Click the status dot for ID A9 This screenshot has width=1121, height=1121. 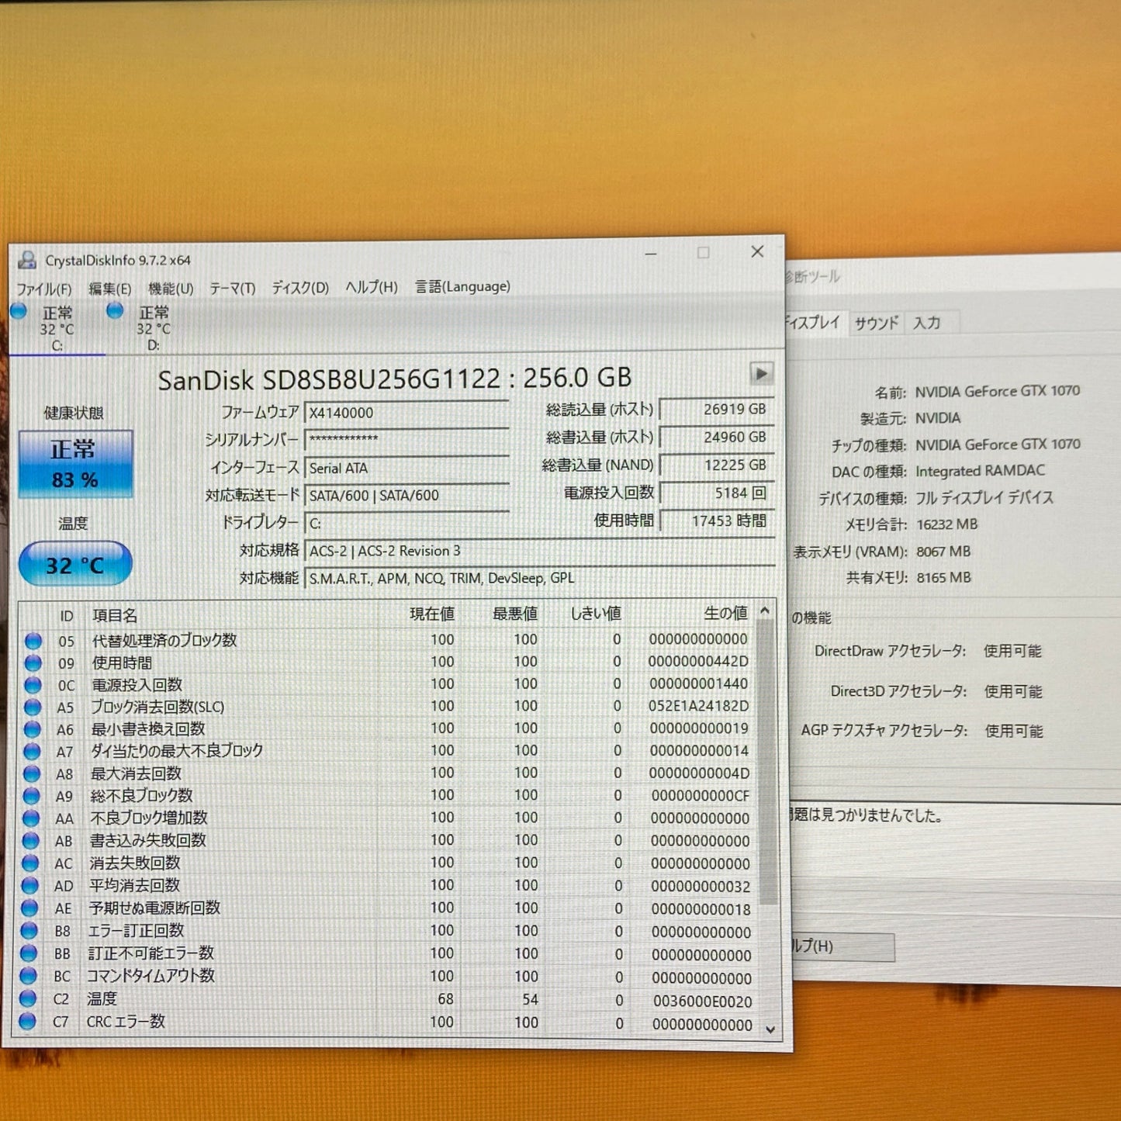(31, 796)
